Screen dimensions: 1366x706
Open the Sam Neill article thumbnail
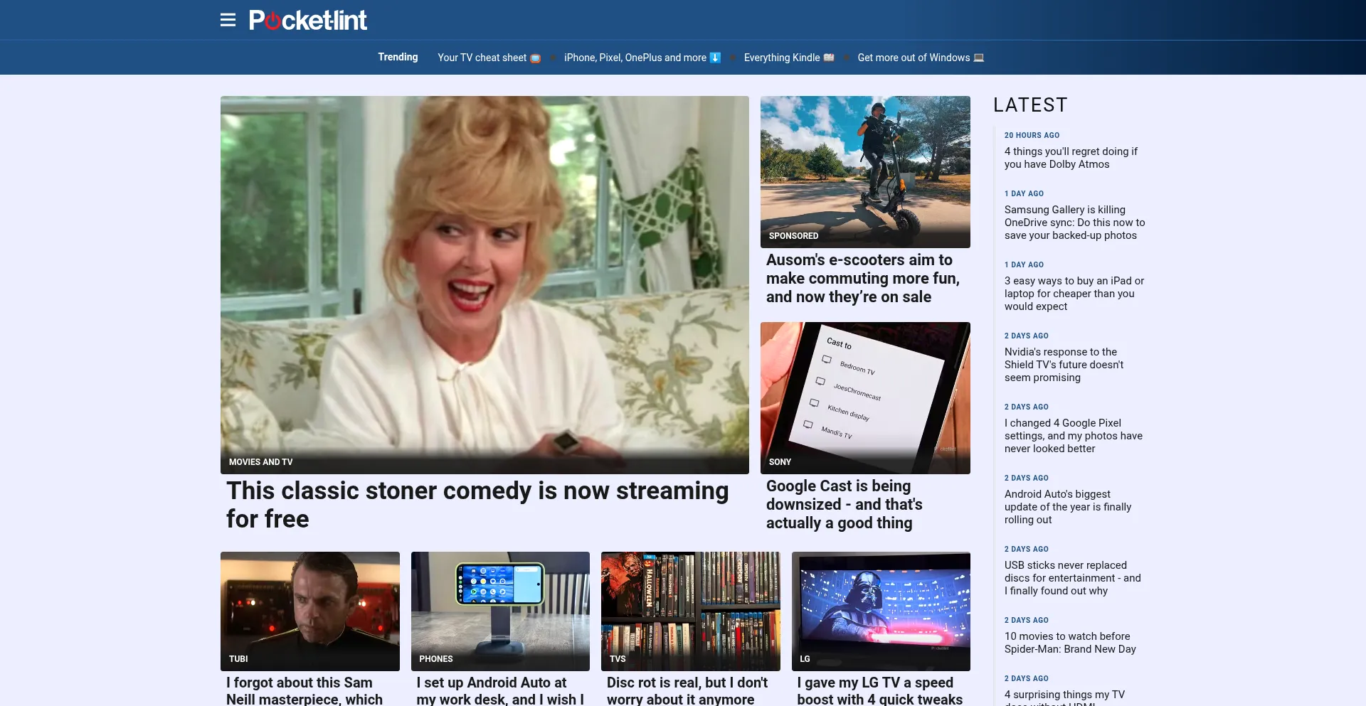click(310, 611)
